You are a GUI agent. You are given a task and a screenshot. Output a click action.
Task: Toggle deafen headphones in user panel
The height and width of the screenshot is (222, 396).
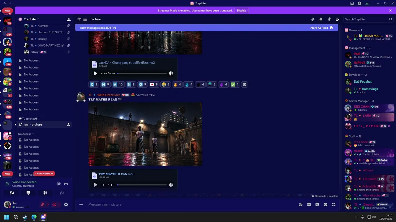click(x=54, y=204)
